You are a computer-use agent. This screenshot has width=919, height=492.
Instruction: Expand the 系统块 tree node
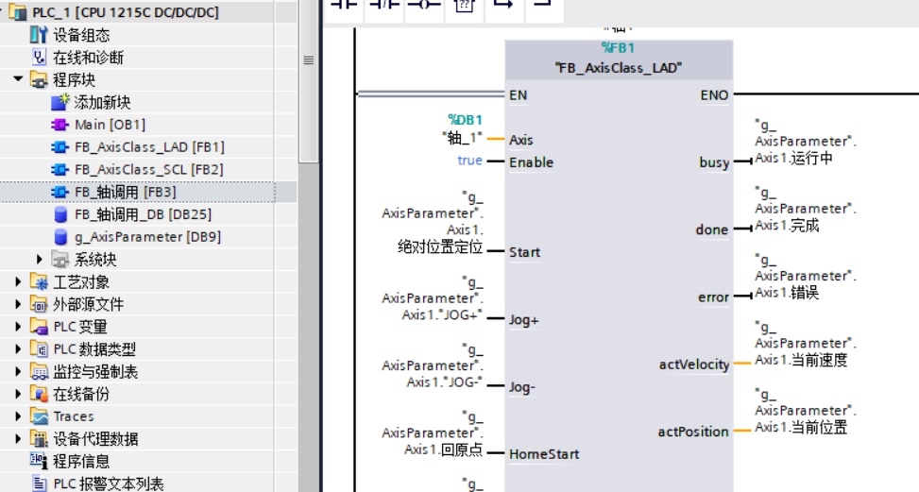[40, 259]
